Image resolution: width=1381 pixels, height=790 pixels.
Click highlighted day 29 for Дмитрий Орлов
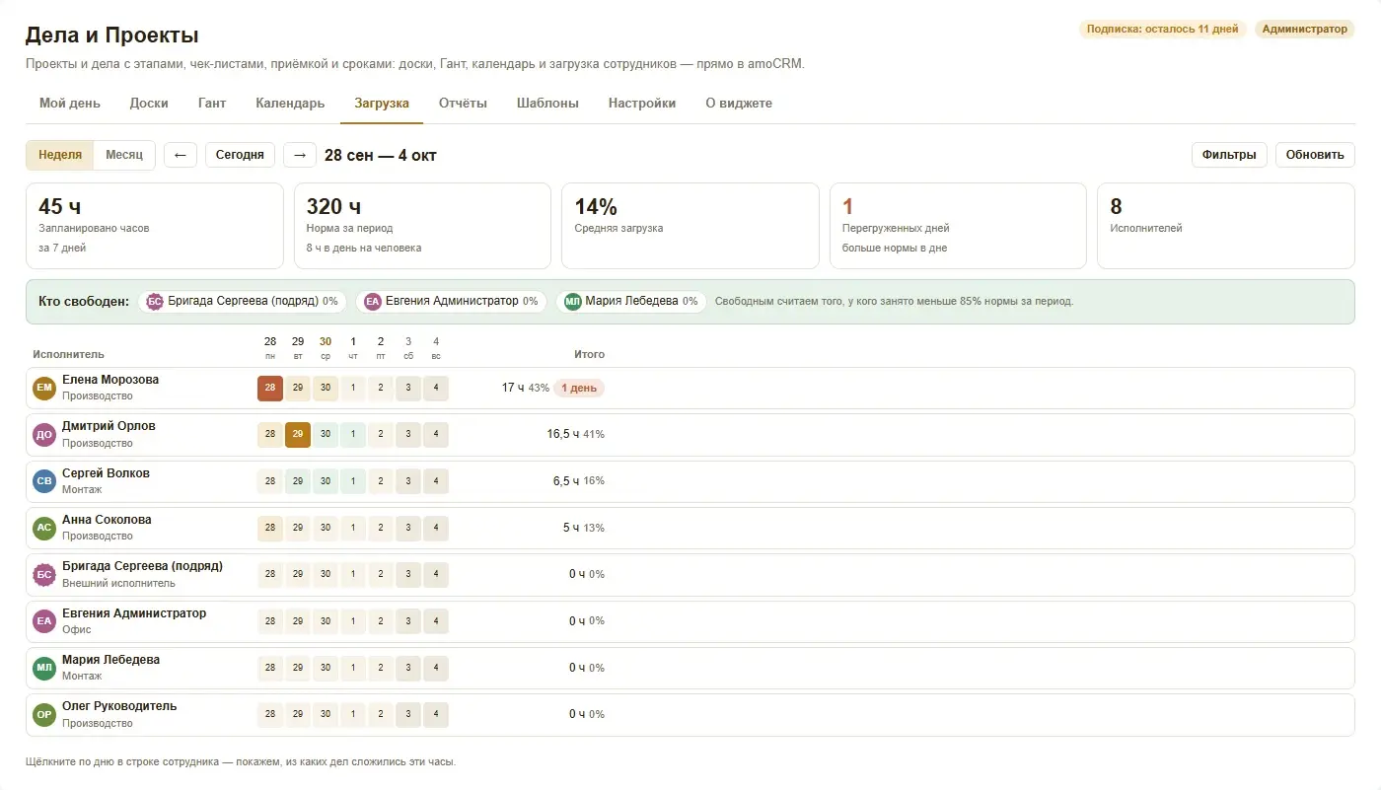coord(298,435)
